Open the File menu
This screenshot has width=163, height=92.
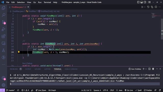coord(8,2)
